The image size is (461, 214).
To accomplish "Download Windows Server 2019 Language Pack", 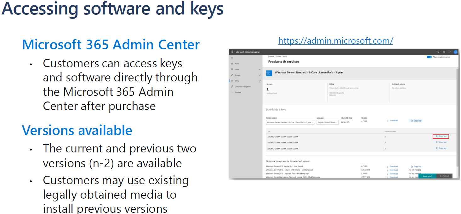I will pos(392,174).
